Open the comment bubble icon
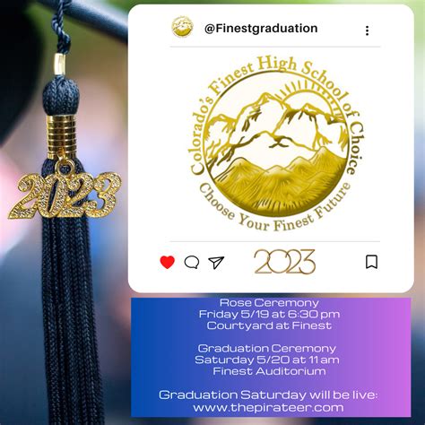The width and height of the screenshot is (425, 425). click(x=192, y=263)
